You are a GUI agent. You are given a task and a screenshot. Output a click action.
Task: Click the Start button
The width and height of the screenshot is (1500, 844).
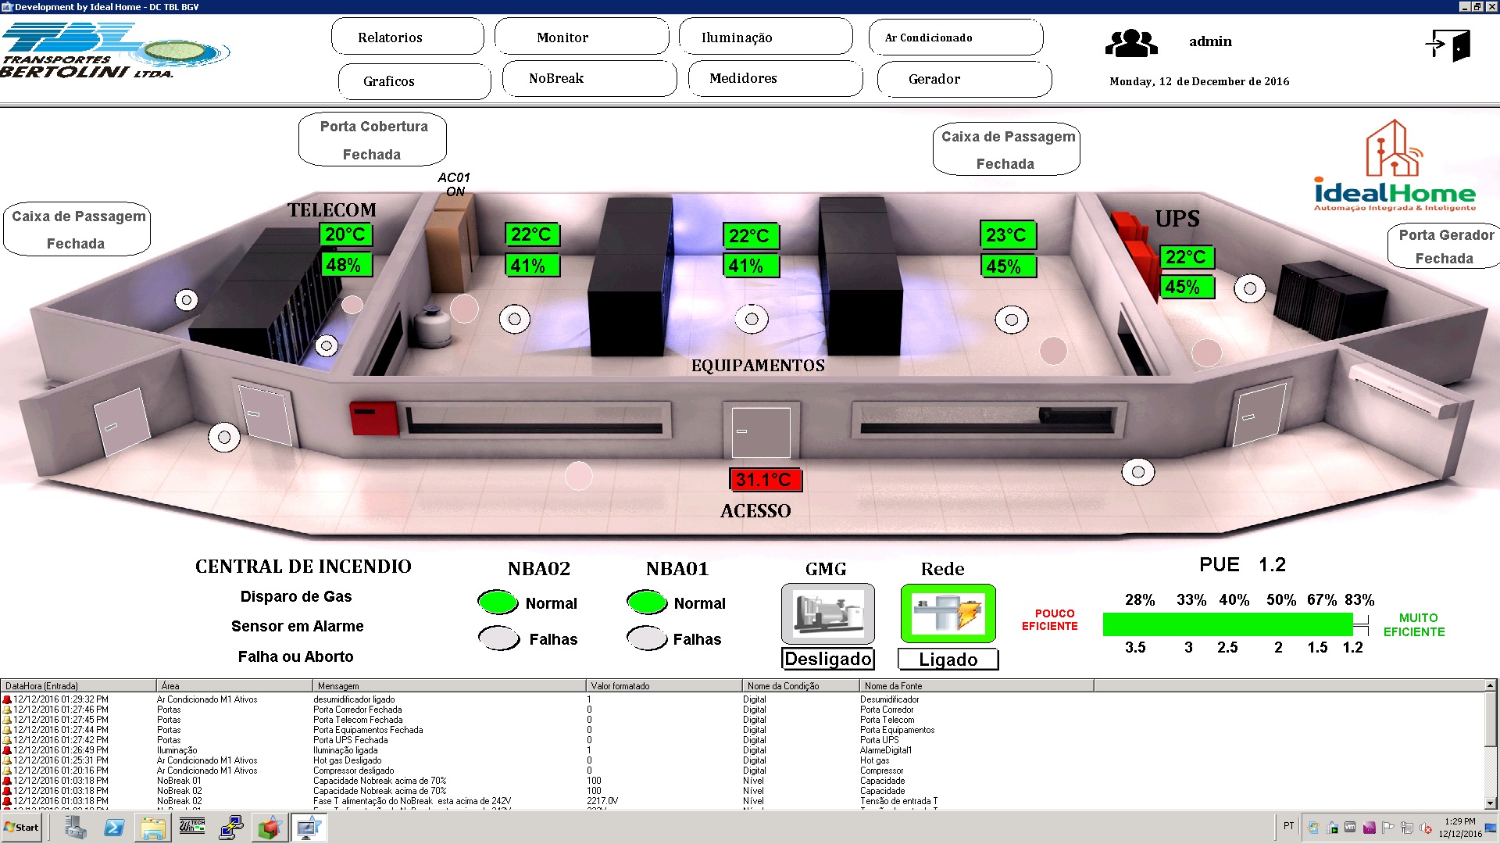21,827
